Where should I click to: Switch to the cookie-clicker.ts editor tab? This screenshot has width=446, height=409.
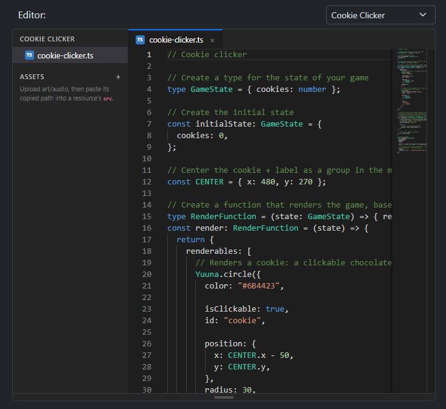click(175, 40)
